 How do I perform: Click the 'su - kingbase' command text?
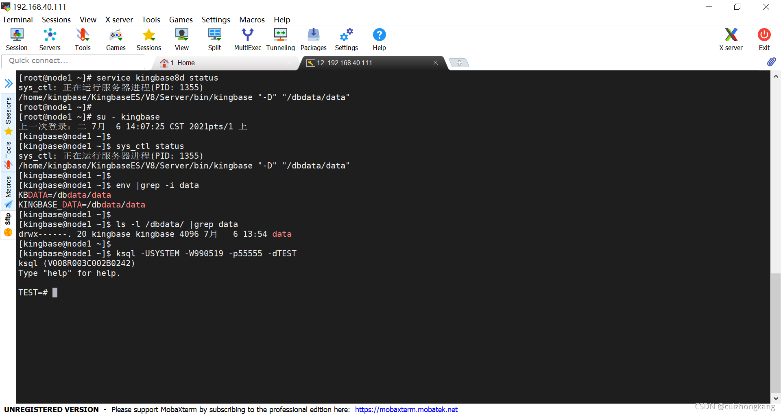pyautogui.click(x=128, y=117)
